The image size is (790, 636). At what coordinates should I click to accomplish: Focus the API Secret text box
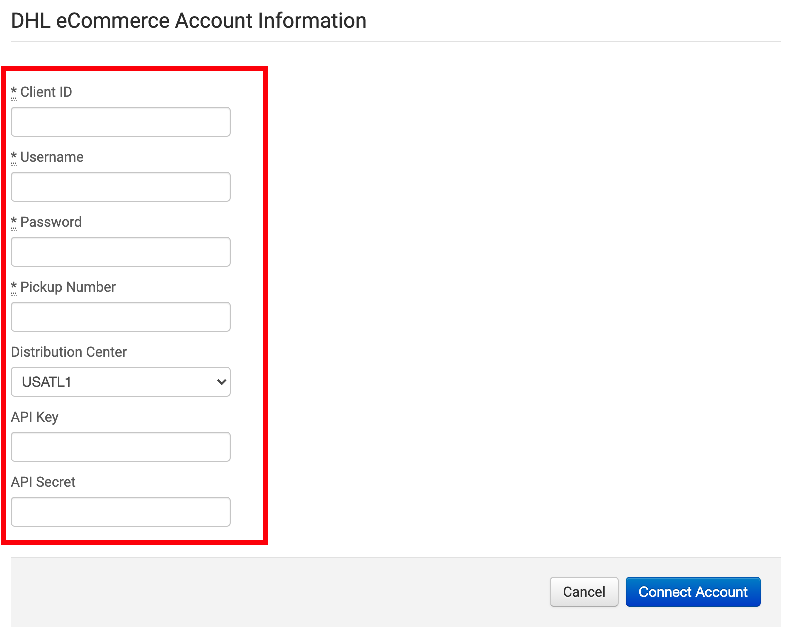point(121,512)
